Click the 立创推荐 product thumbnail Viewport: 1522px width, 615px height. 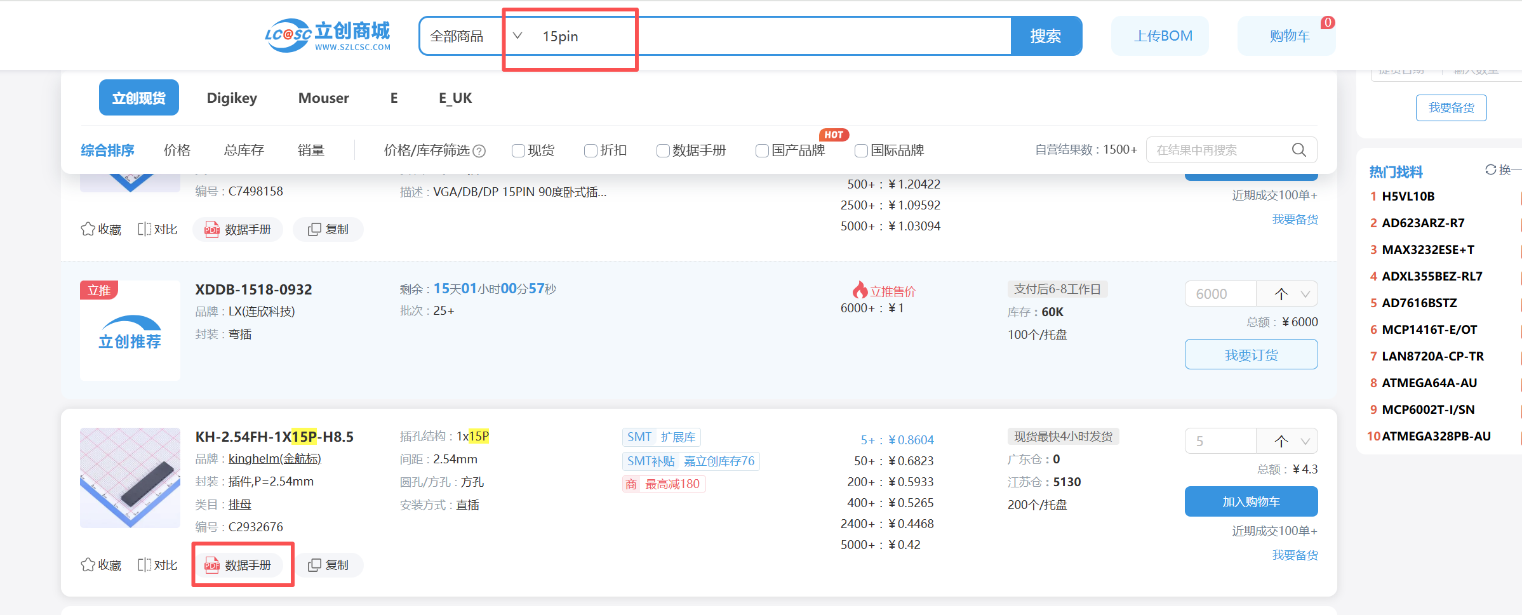pyautogui.click(x=130, y=331)
